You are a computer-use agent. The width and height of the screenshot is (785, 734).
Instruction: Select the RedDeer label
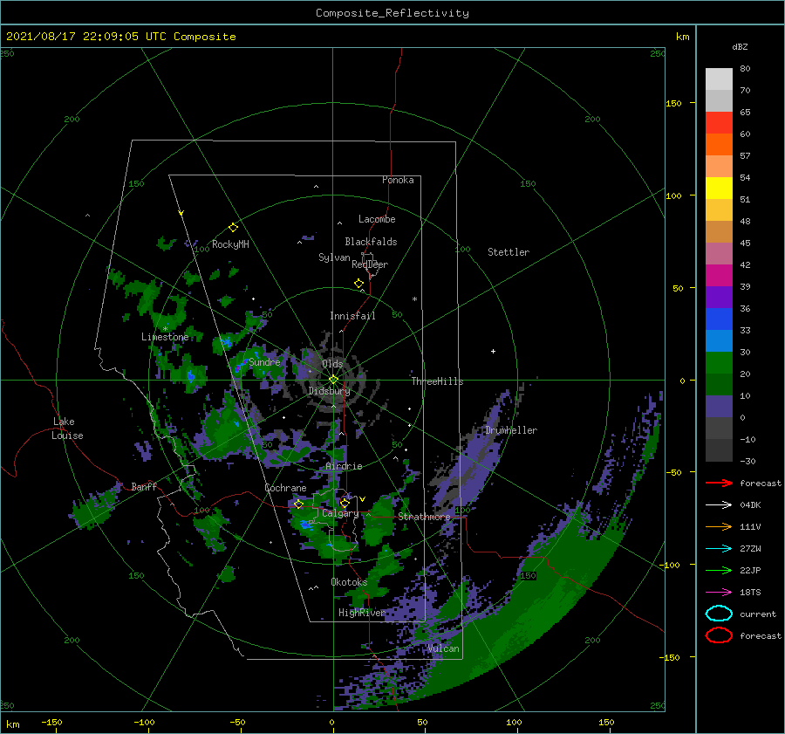point(370,264)
